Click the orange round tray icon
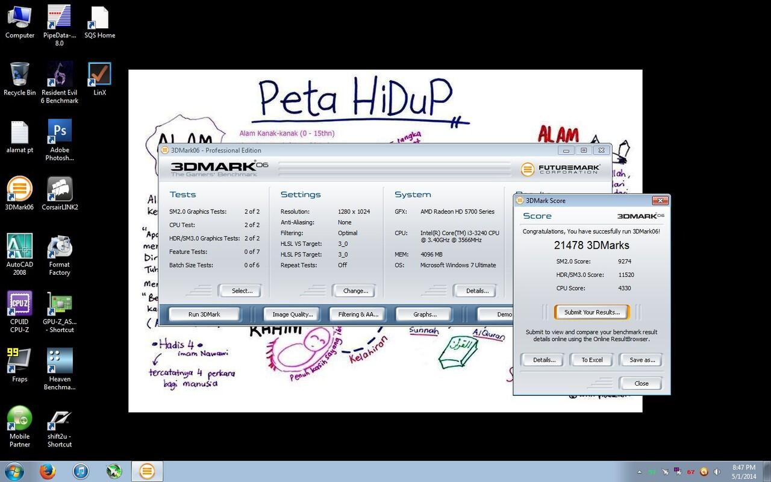771x482 pixels. coord(704,472)
